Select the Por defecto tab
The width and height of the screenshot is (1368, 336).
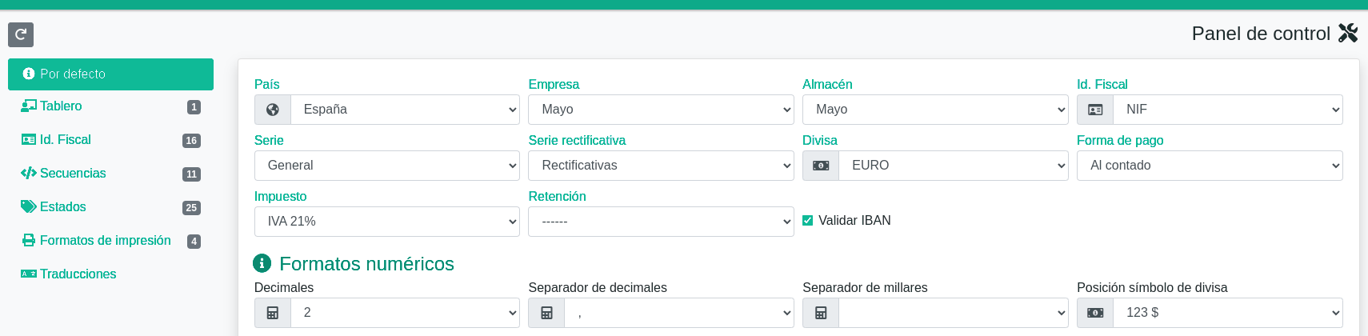[x=110, y=74]
